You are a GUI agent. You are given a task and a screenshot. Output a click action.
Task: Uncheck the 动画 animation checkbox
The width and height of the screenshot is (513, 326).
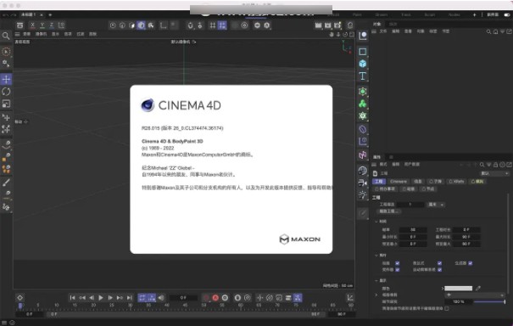tap(398, 263)
